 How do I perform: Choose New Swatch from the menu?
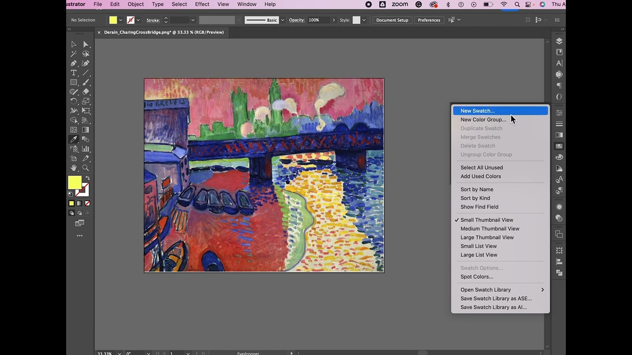coord(501,111)
